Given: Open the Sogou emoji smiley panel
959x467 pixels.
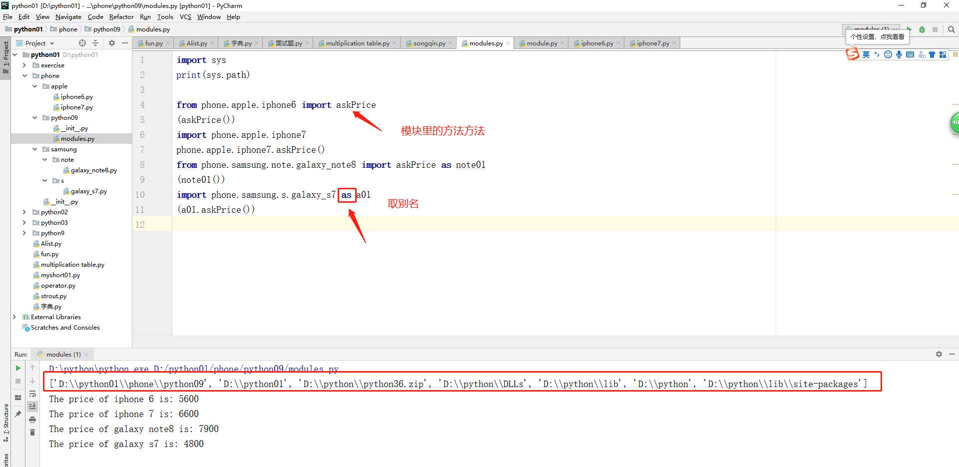Looking at the screenshot, I should pyautogui.click(x=888, y=54).
